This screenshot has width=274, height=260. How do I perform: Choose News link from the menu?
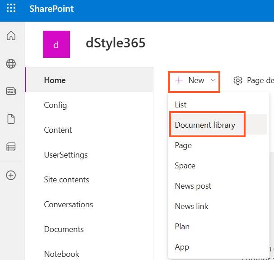[218, 206]
